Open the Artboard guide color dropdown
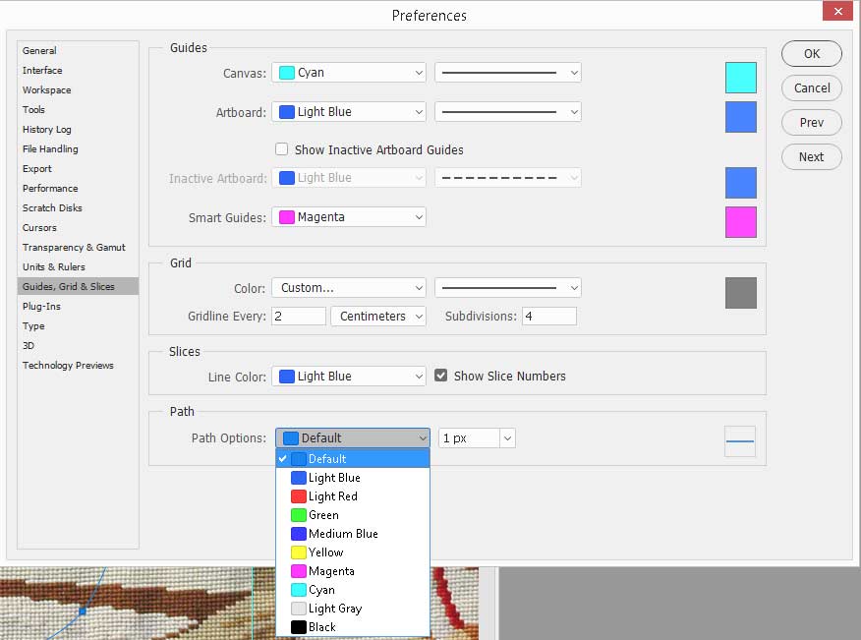 [349, 112]
